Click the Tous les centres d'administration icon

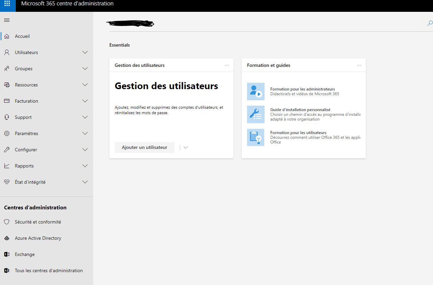tap(7, 270)
